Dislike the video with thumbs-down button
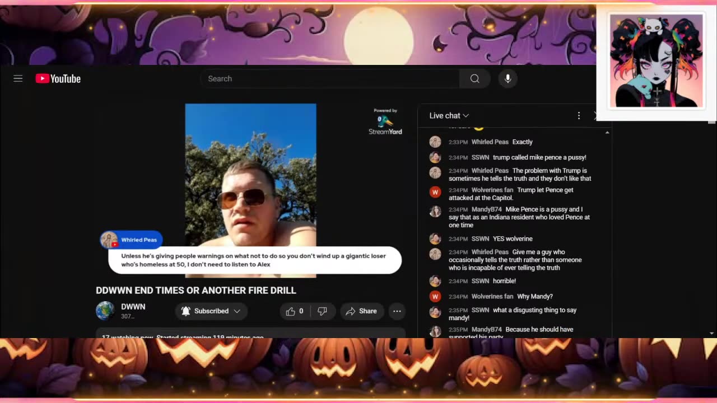The width and height of the screenshot is (717, 403). click(322, 311)
